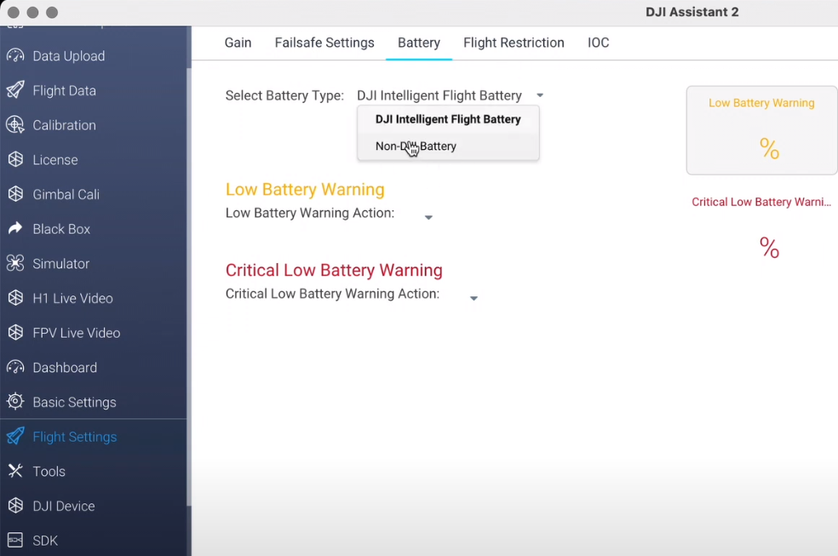
Task: Click the Select Battery Type label
Action: coord(284,95)
